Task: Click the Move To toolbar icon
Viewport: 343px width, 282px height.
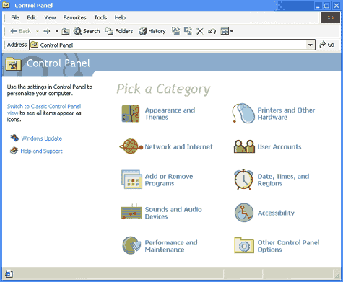Action: (175, 31)
